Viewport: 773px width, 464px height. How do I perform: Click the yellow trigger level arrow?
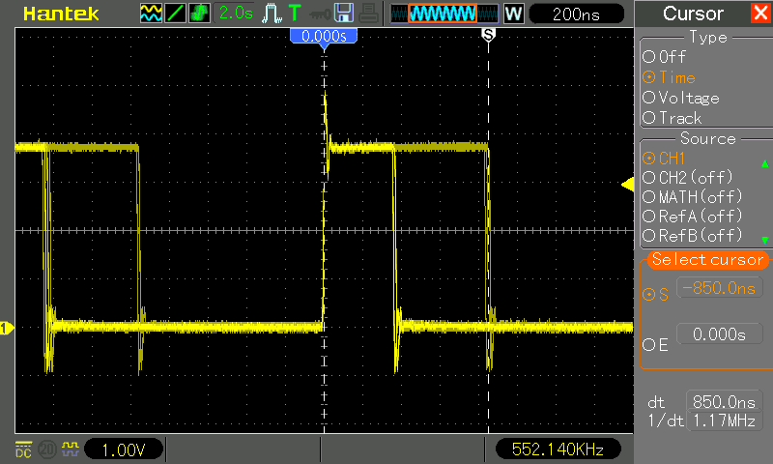(627, 185)
